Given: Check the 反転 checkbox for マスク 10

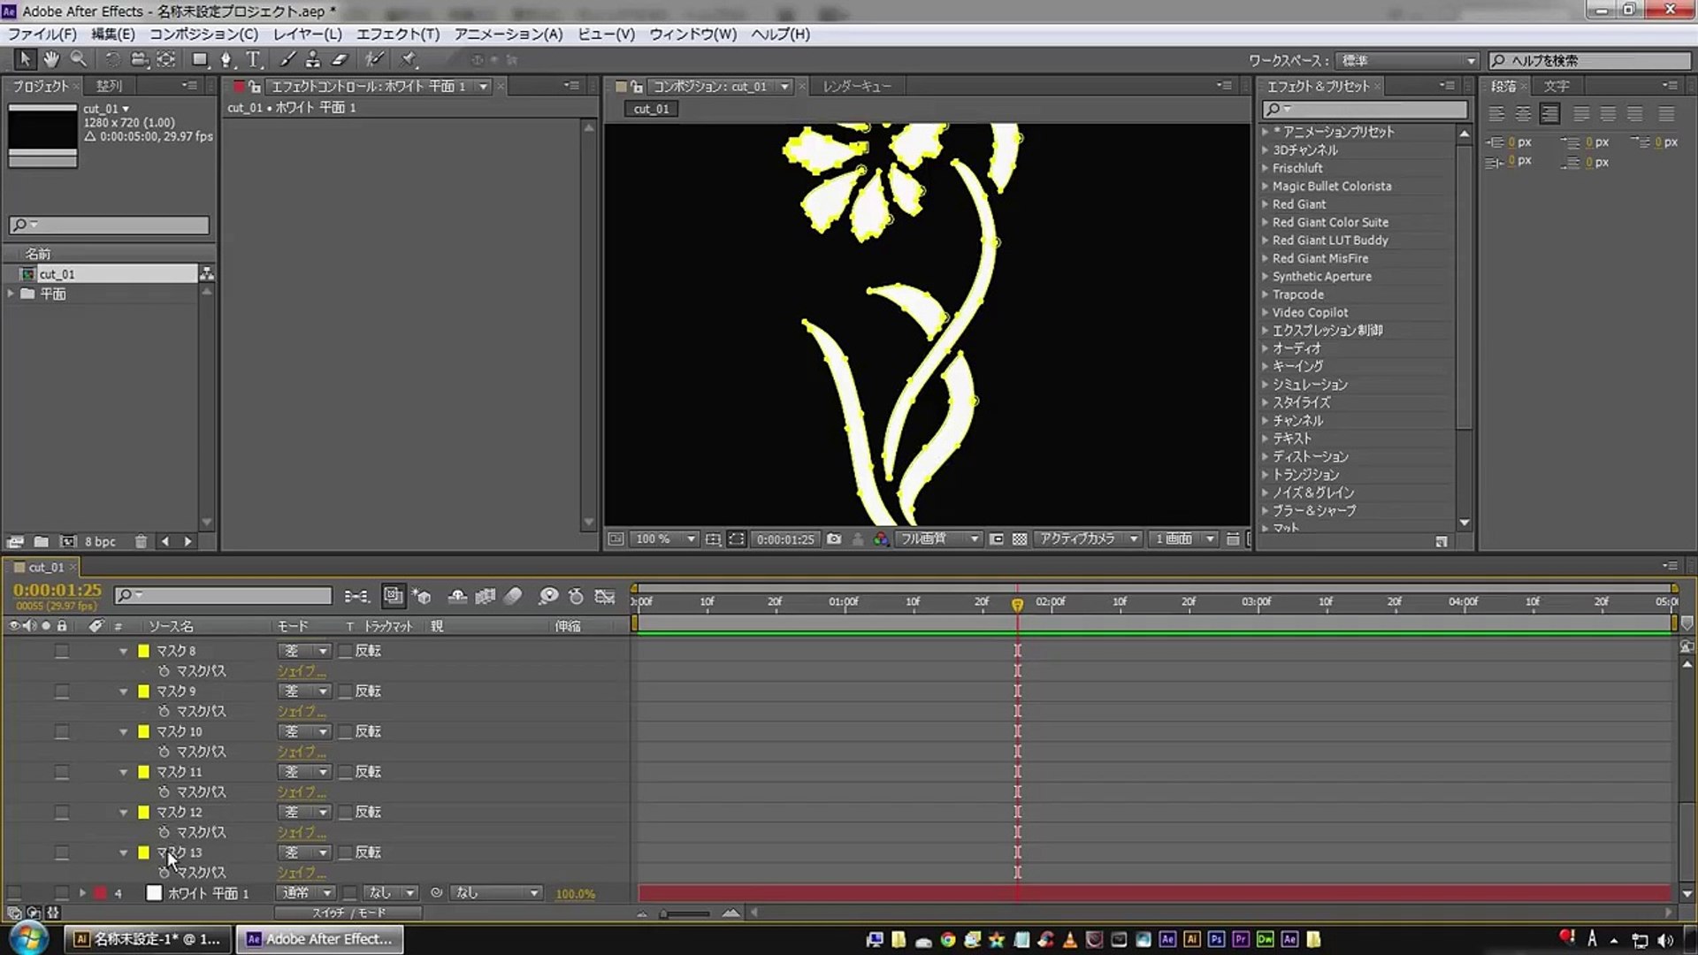Looking at the screenshot, I should (346, 731).
